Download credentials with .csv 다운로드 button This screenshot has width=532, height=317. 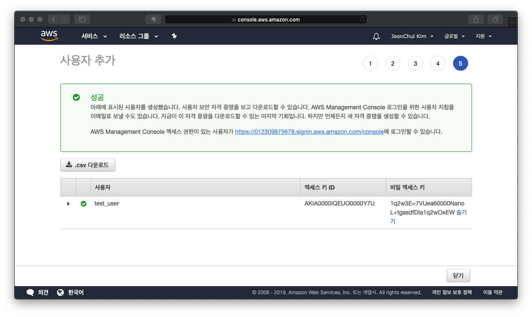click(x=88, y=165)
